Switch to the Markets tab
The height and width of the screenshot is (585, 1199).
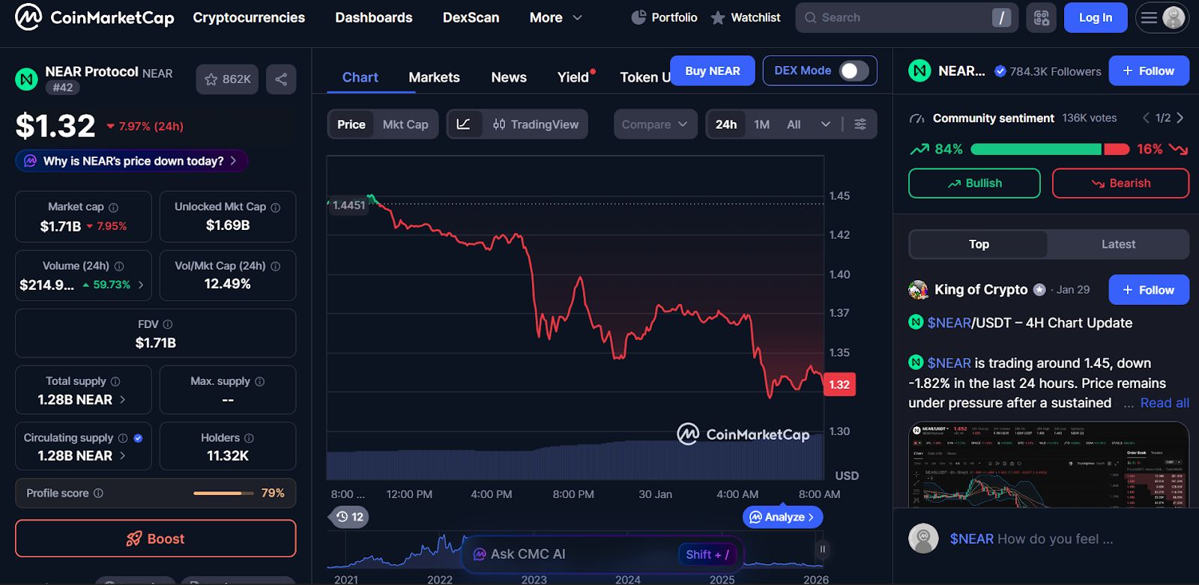click(434, 77)
